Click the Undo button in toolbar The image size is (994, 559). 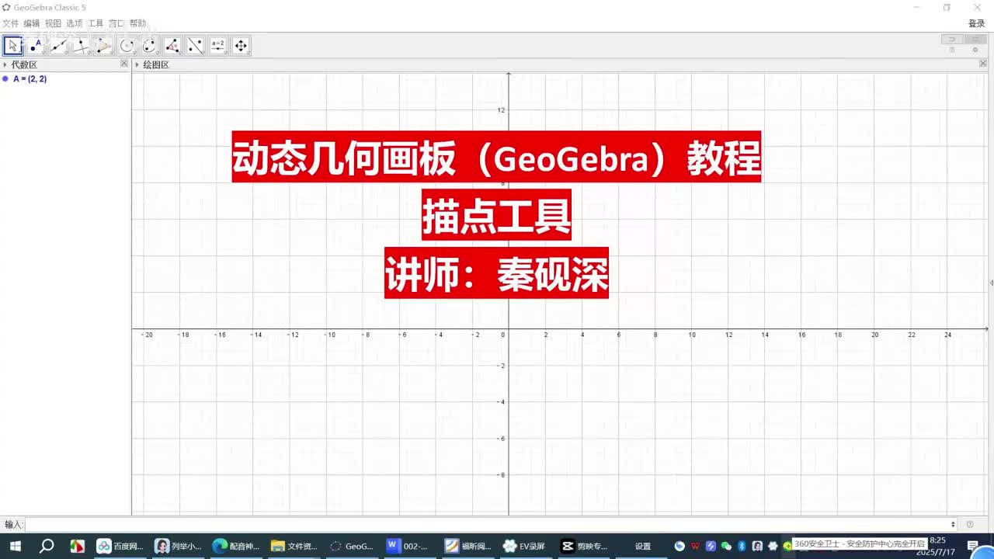pos(951,40)
